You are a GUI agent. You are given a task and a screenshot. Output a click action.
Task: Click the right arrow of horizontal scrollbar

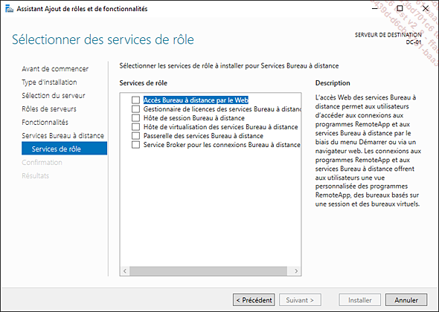tap(296, 271)
